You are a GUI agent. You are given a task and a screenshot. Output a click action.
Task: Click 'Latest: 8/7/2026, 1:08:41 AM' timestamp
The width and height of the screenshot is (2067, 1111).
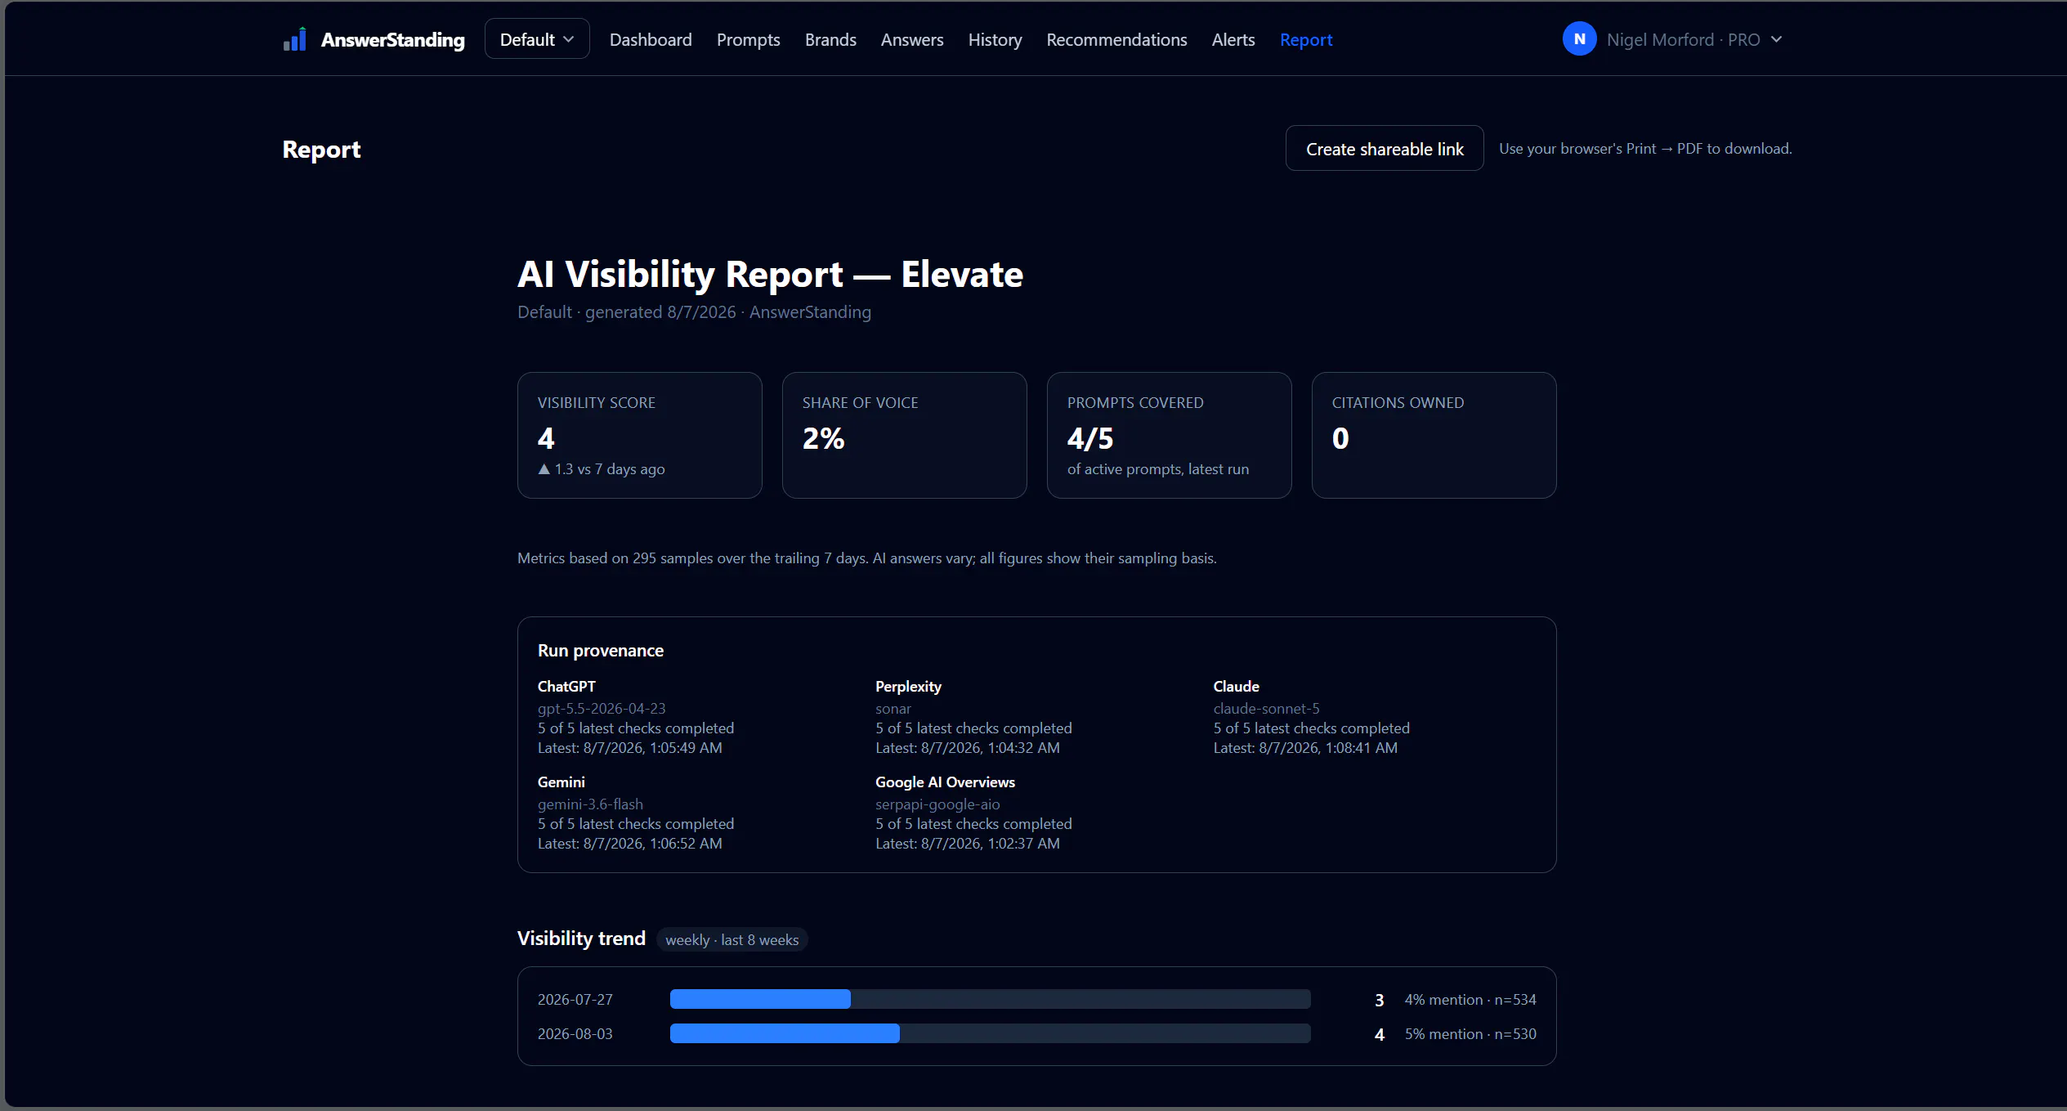(1305, 748)
